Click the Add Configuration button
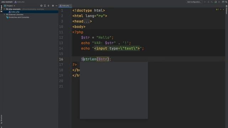Viewport: 228px width, 128px height. pos(194,2)
